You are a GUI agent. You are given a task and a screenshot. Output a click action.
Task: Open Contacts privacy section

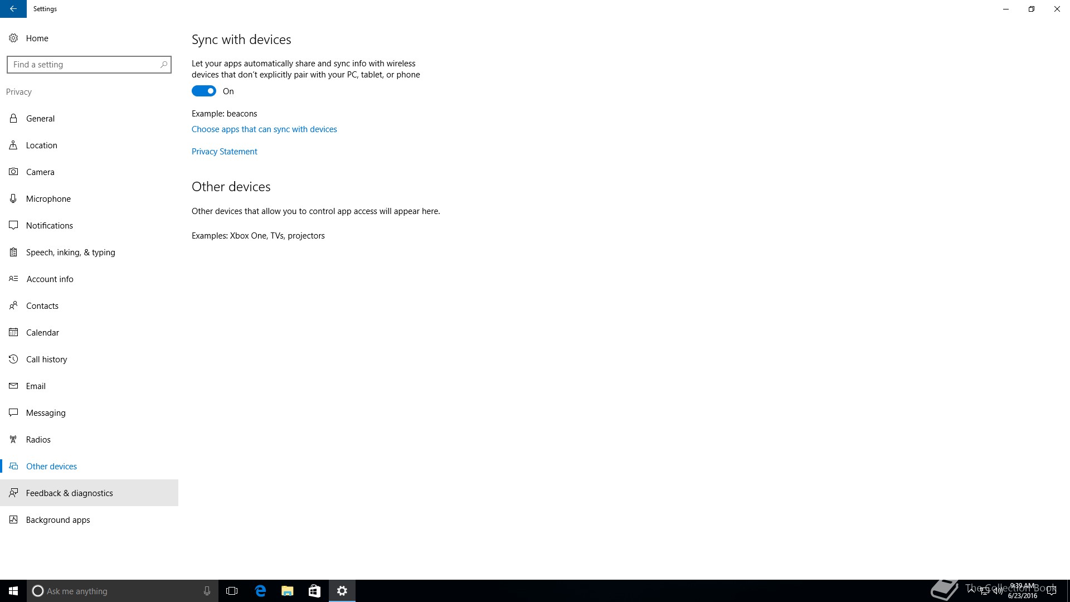pyautogui.click(x=89, y=305)
